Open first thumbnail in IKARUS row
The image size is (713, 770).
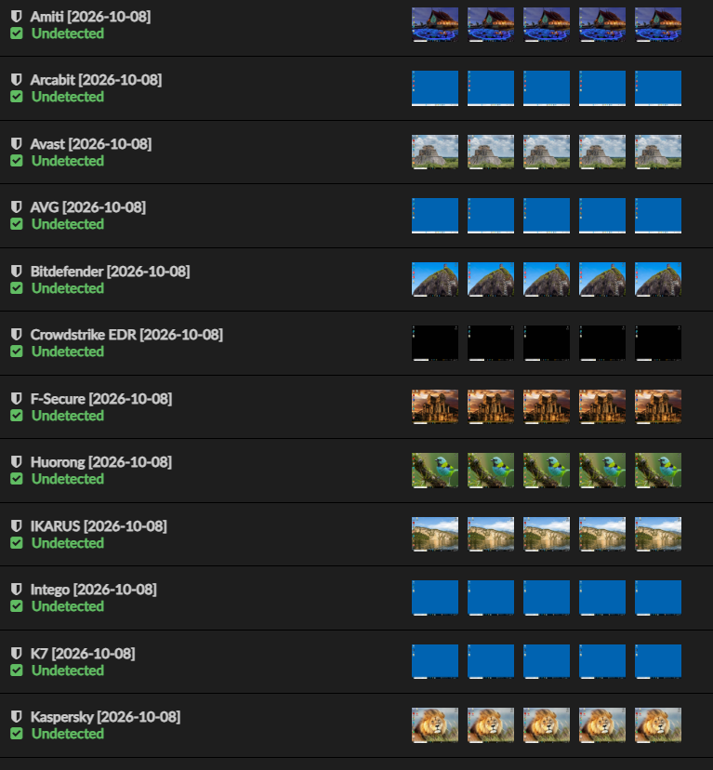[x=435, y=535]
